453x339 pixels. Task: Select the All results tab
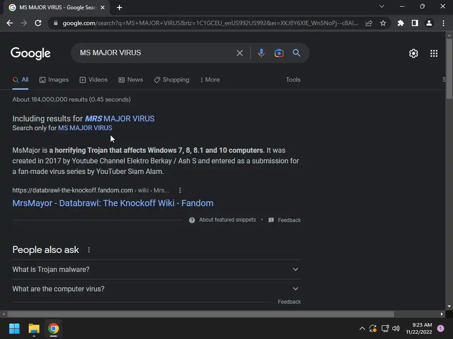(x=20, y=80)
